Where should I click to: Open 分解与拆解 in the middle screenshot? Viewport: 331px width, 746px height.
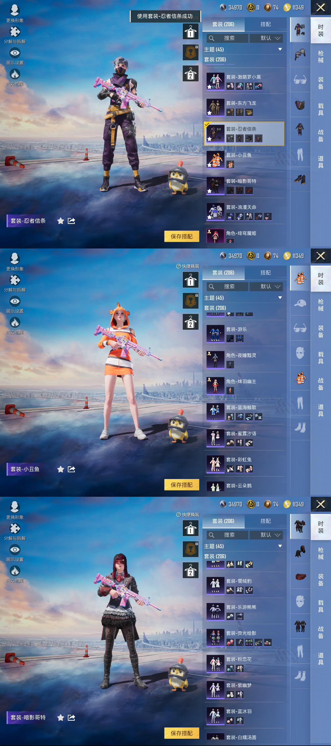pyautogui.click(x=15, y=283)
